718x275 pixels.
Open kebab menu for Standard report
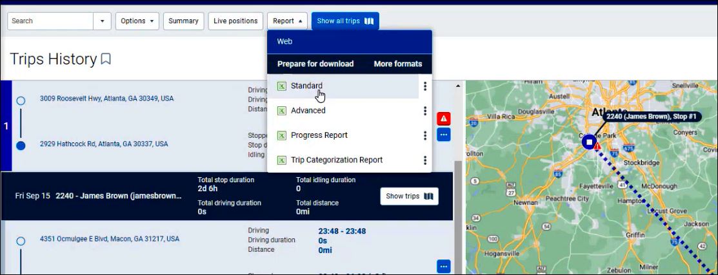[x=424, y=86]
